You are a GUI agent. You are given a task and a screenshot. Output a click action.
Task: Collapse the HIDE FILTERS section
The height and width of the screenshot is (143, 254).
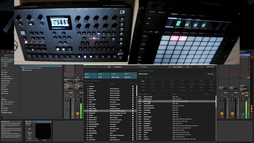(x=144, y=74)
